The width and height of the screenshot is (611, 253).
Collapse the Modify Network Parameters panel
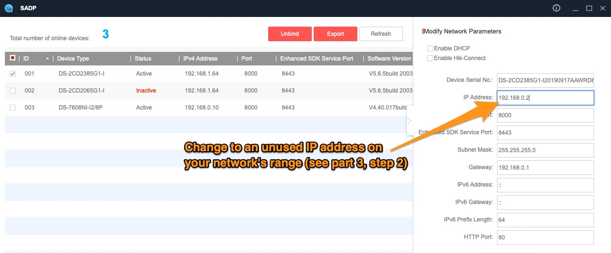point(409,121)
